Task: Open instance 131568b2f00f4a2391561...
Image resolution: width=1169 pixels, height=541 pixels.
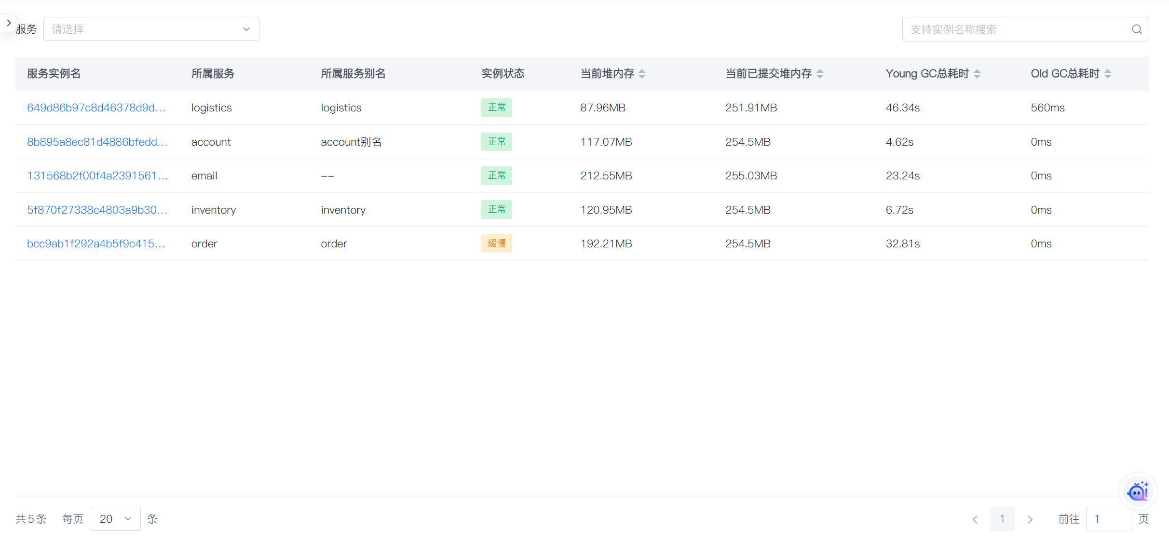Action: click(x=97, y=176)
